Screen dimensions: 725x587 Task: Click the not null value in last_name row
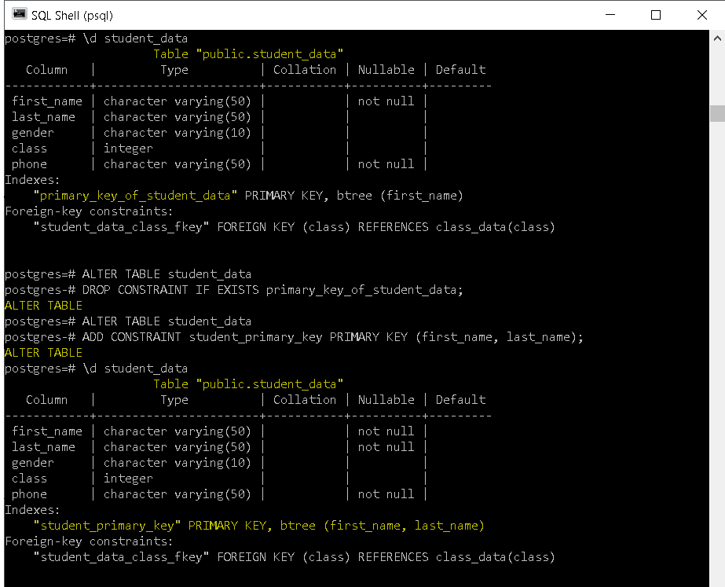[x=386, y=447]
